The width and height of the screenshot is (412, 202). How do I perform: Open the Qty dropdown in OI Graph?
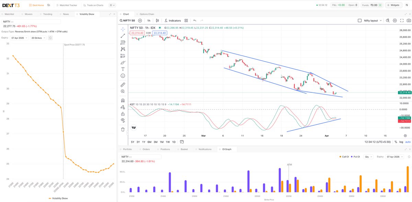tap(369, 156)
